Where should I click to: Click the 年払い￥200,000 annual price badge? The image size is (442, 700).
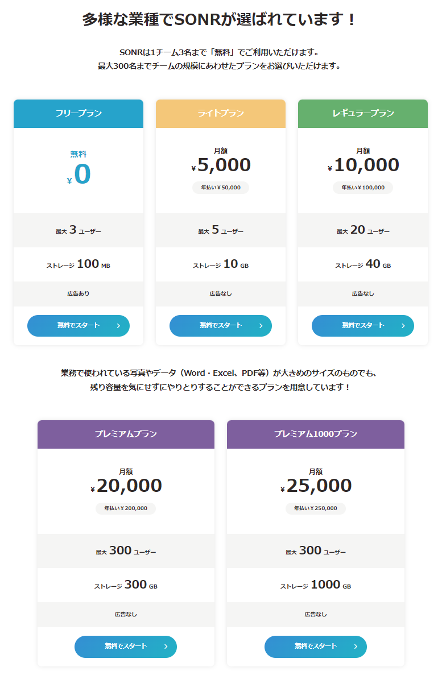[126, 508]
